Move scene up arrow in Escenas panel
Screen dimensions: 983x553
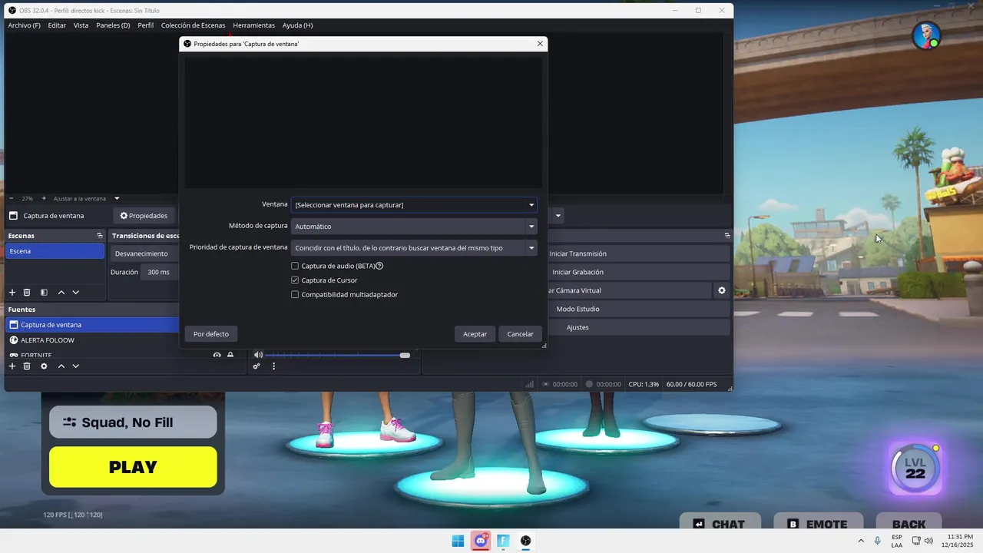click(61, 293)
